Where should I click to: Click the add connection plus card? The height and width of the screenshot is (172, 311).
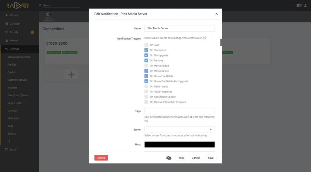[x=71, y=74]
